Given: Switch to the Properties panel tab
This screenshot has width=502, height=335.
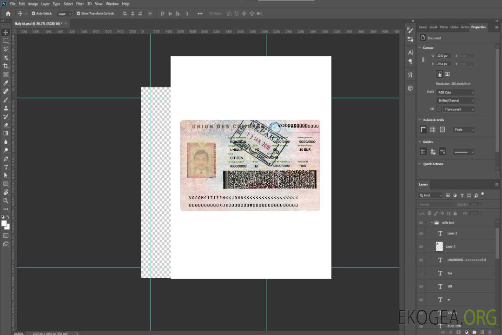Looking at the screenshot, I should tap(478, 27).
